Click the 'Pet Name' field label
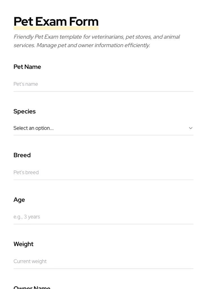 click(27, 67)
